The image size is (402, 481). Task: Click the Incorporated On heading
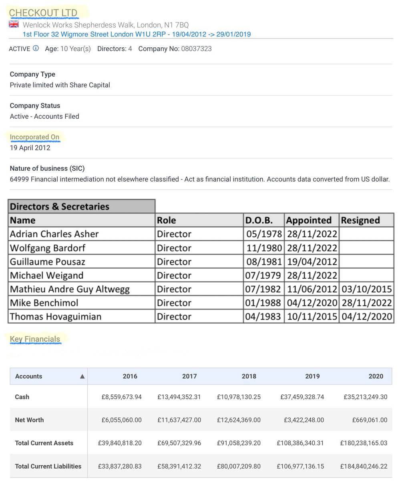(x=34, y=137)
